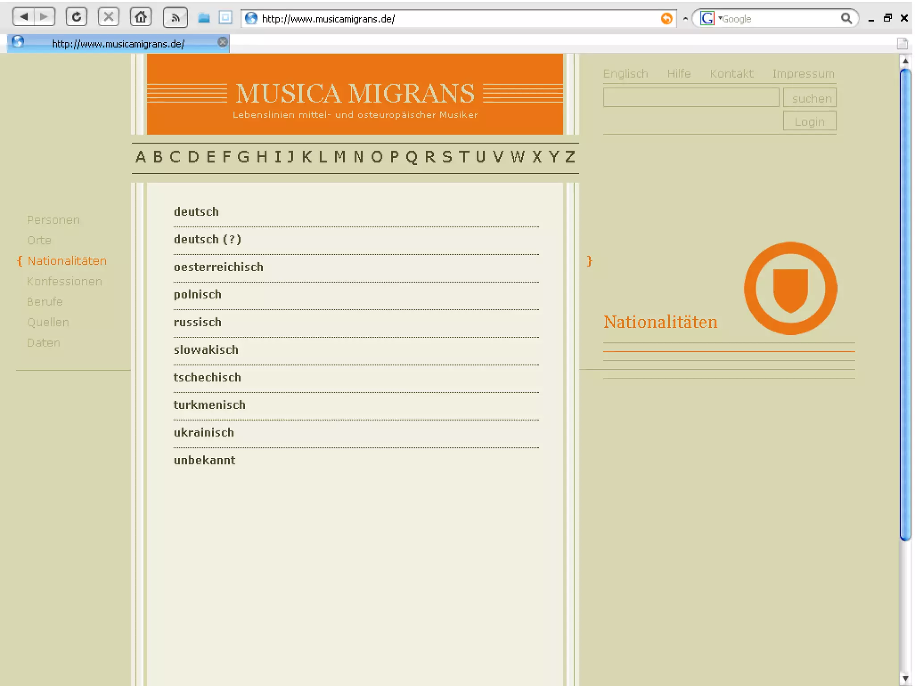The height and width of the screenshot is (686, 915).
Task: Open the oesterreichisch nationality entry
Action: click(218, 267)
